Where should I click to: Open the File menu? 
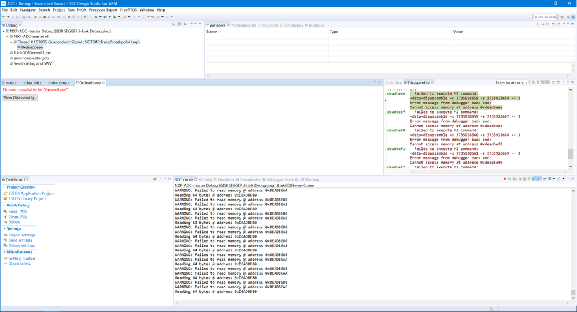click(x=5, y=10)
